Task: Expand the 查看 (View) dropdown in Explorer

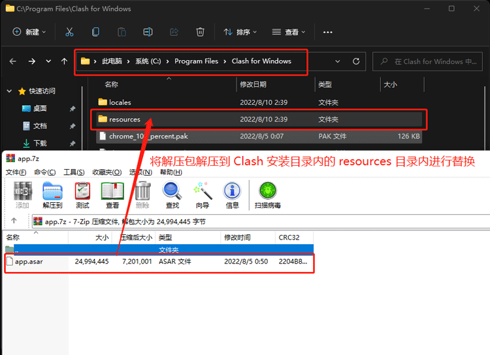Action: click(288, 32)
